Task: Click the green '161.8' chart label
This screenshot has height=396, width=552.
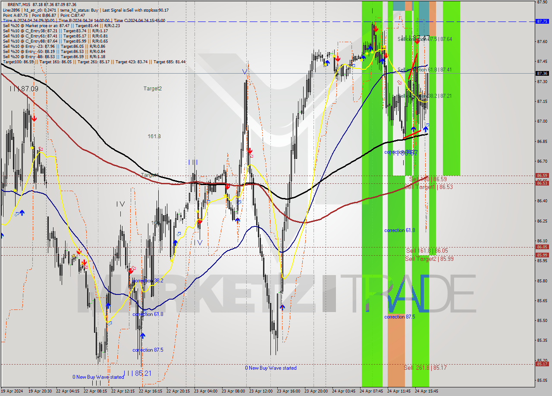Action: [154, 136]
